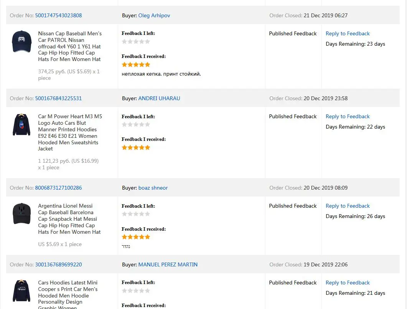The image size is (407, 309).
Task: Open buyer boaz shneor profile
Action: click(x=153, y=188)
